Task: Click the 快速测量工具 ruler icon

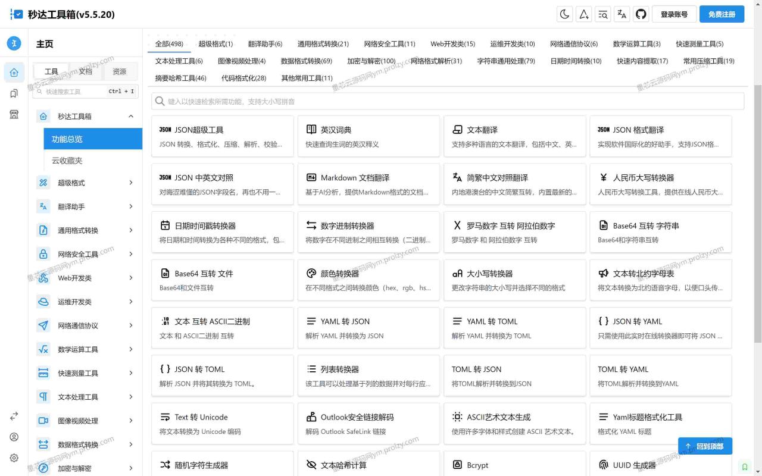Action: [x=43, y=373]
